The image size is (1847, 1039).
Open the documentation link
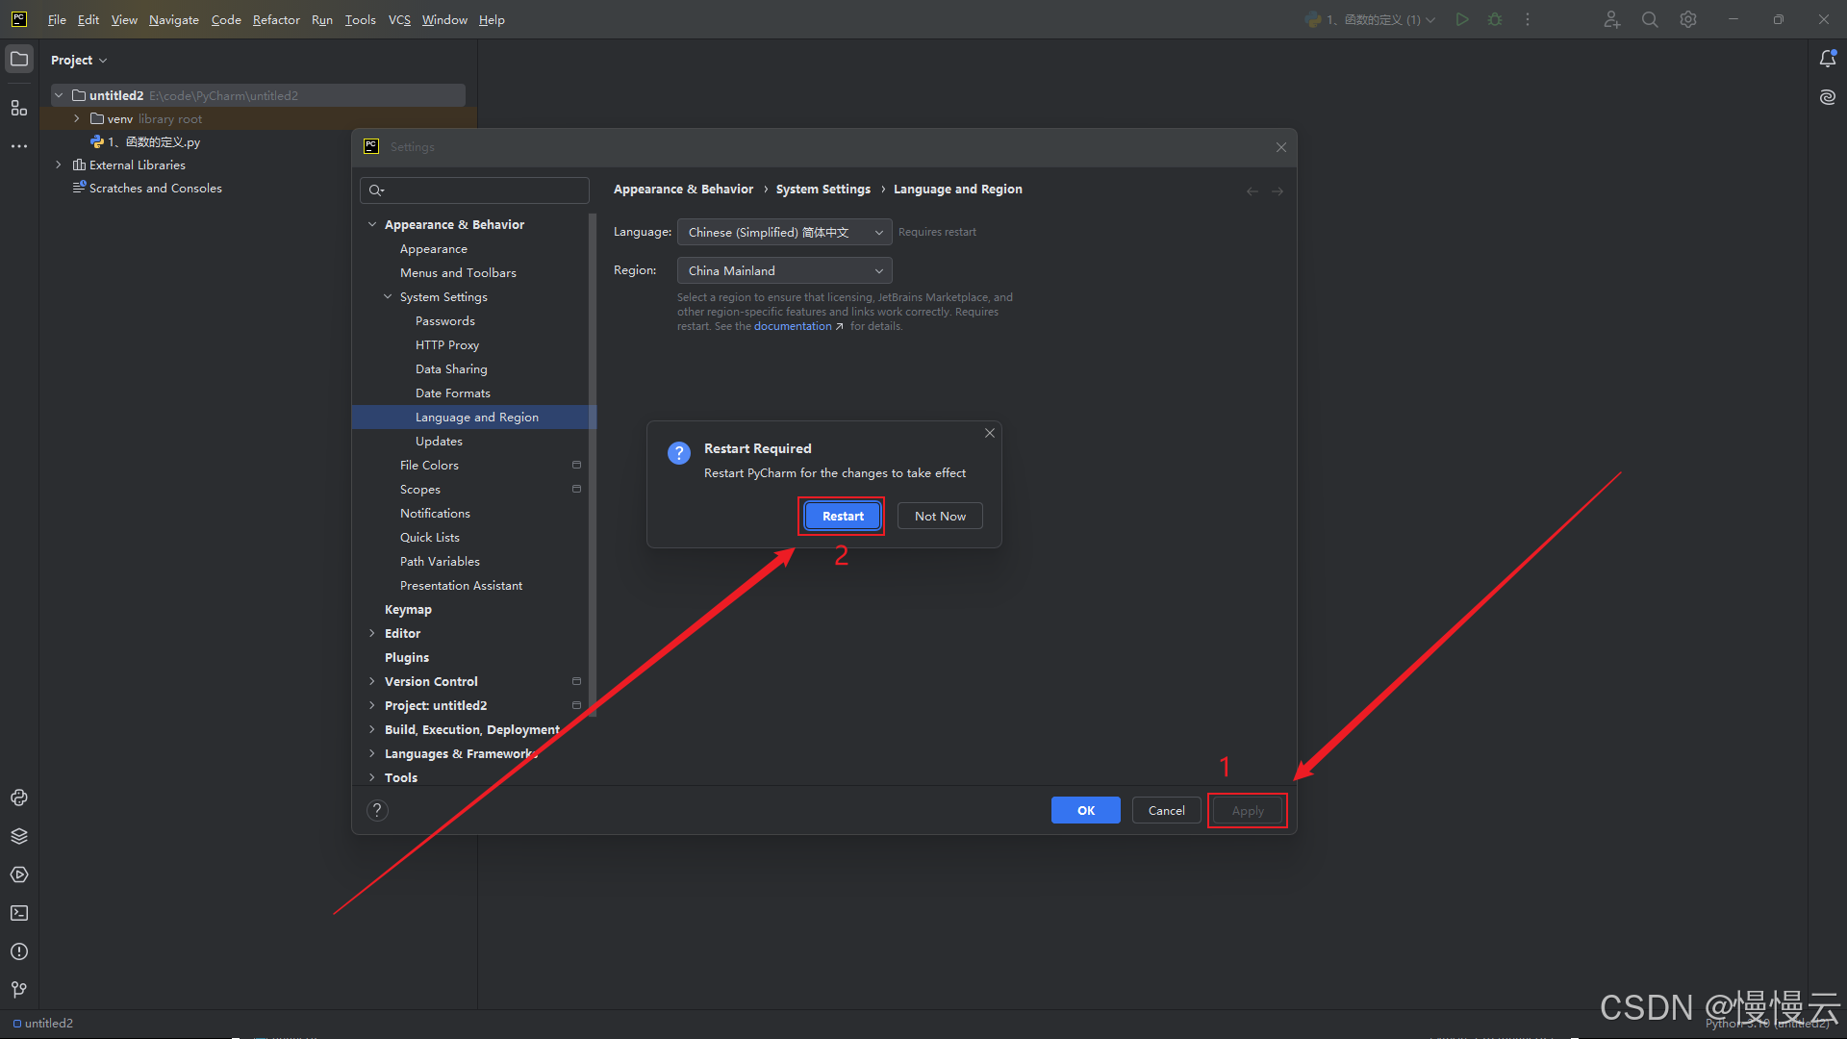pos(793,326)
